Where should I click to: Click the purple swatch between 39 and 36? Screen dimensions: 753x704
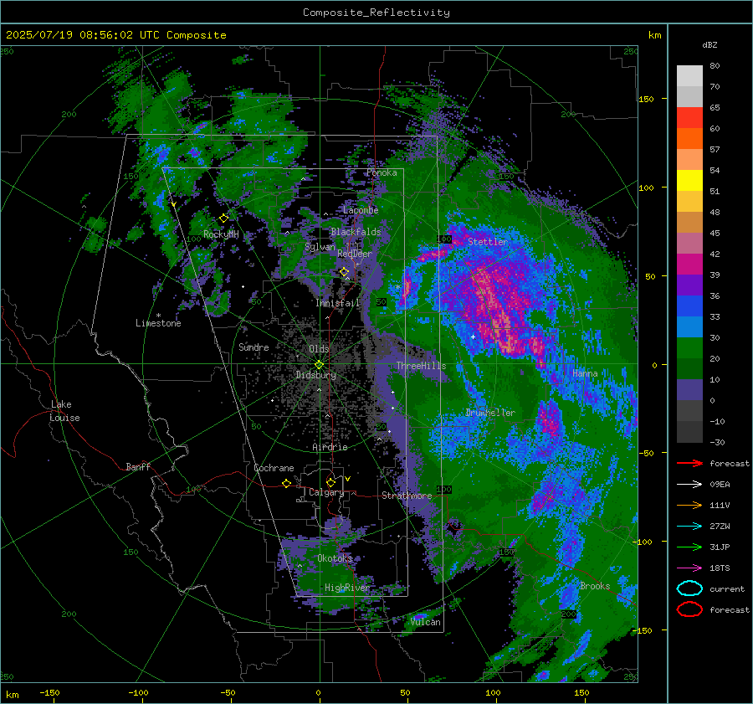click(x=689, y=285)
